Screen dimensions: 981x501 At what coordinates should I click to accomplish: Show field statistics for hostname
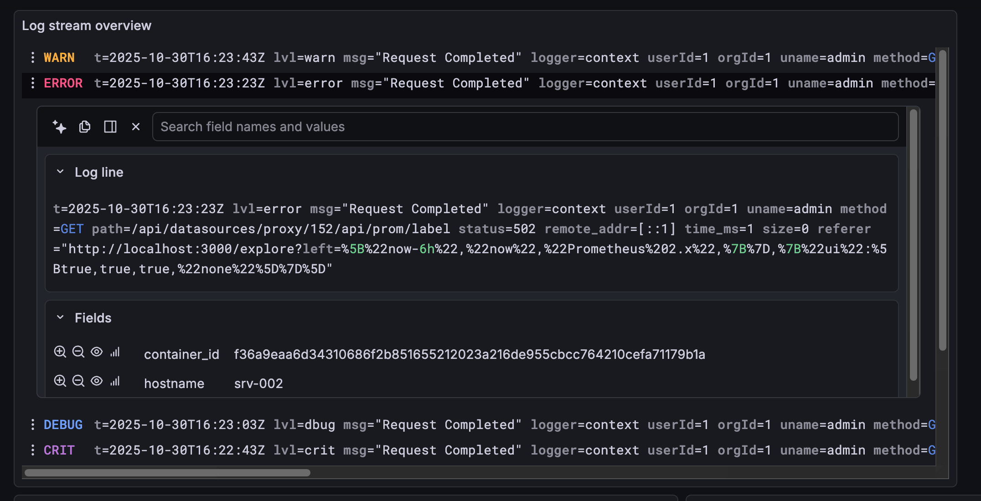click(115, 381)
